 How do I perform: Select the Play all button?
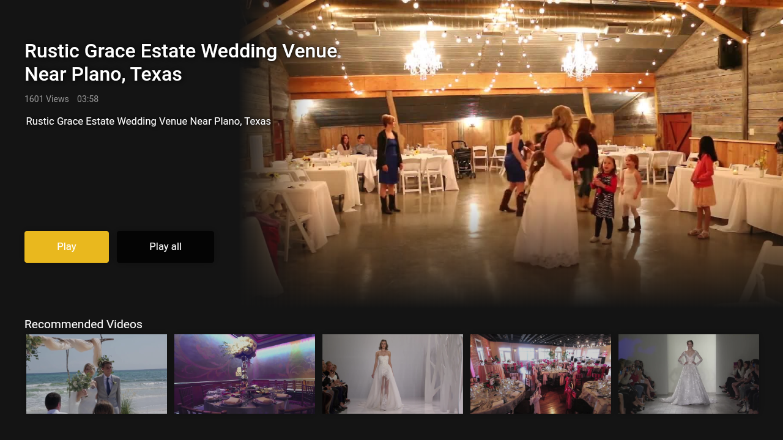point(165,247)
